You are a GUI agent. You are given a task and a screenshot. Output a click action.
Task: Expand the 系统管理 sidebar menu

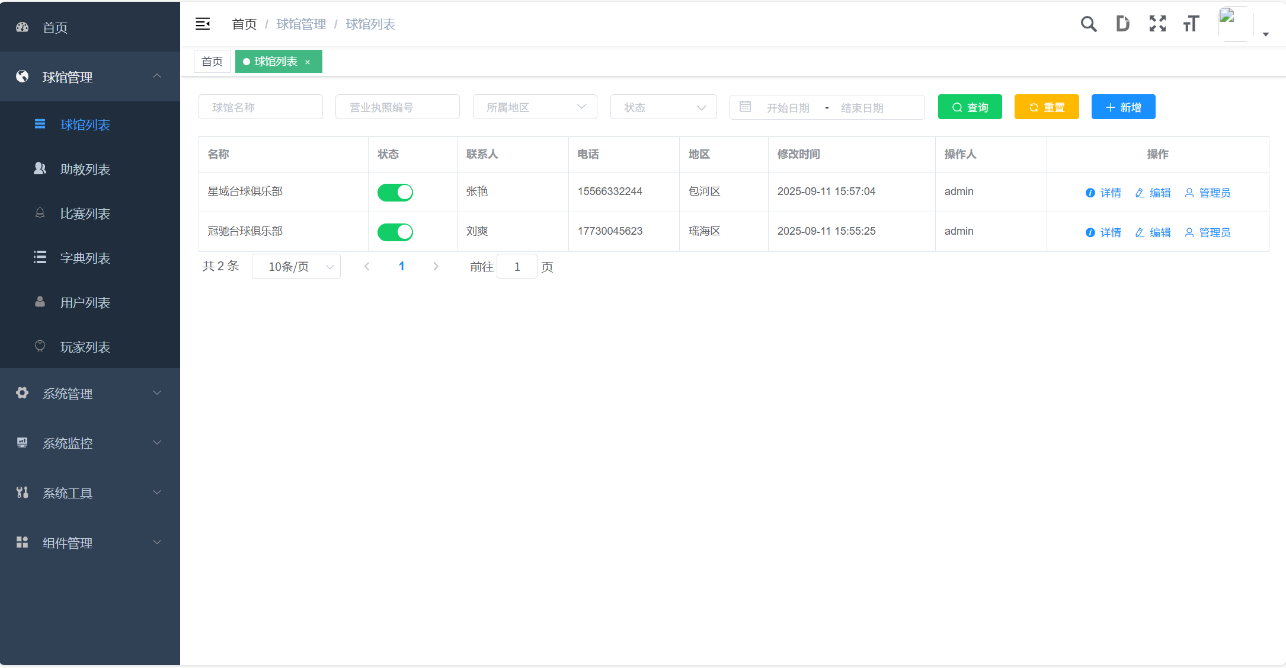[90, 394]
